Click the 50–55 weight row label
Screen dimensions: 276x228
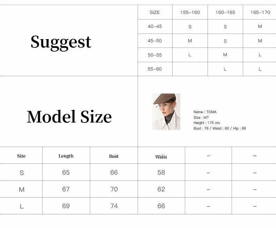point(154,55)
